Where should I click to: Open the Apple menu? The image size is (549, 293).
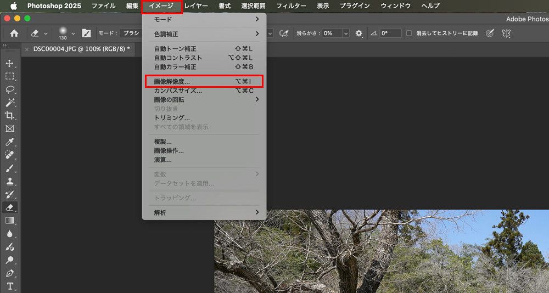[13, 6]
